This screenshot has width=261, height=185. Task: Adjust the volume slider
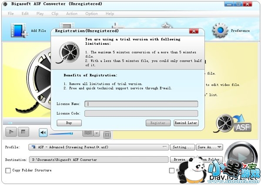(x=61, y=133)
